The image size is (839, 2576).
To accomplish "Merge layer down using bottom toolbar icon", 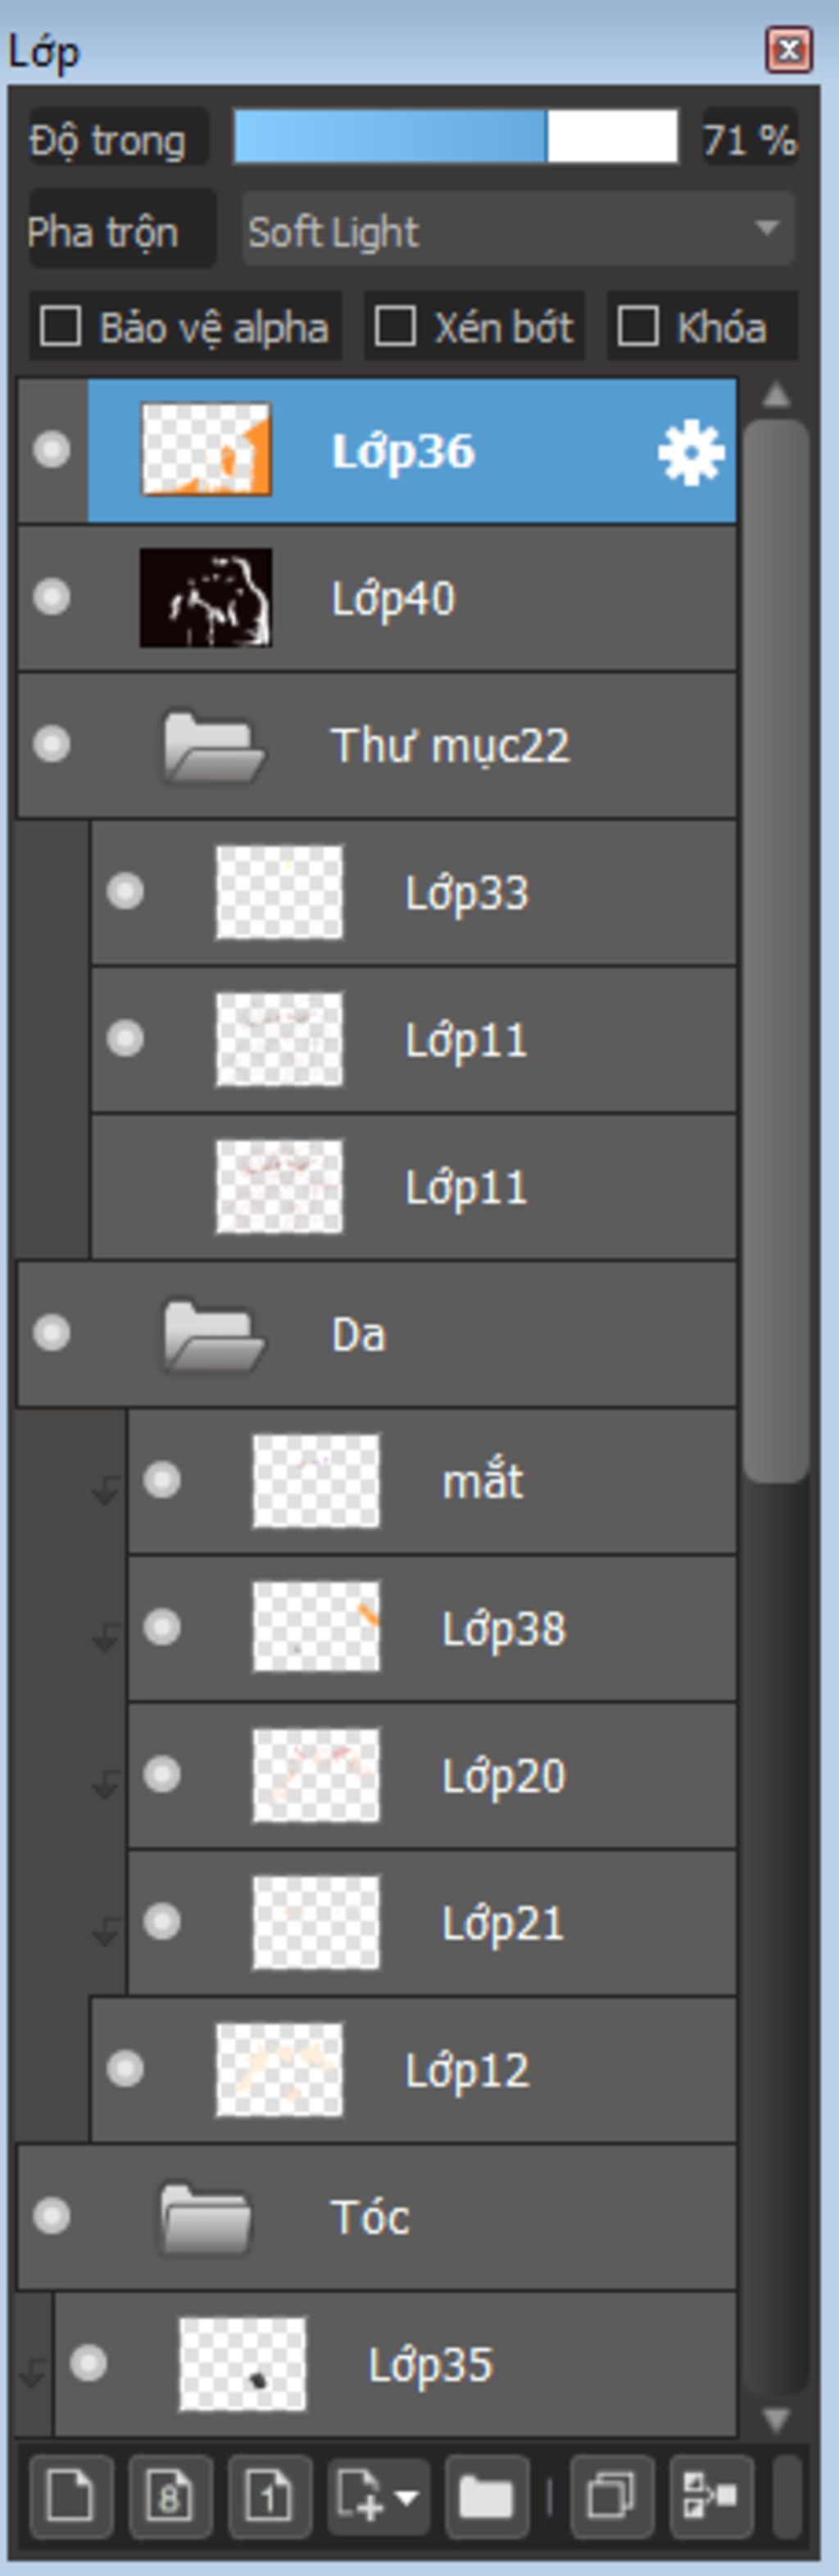I will (710, 2496).
